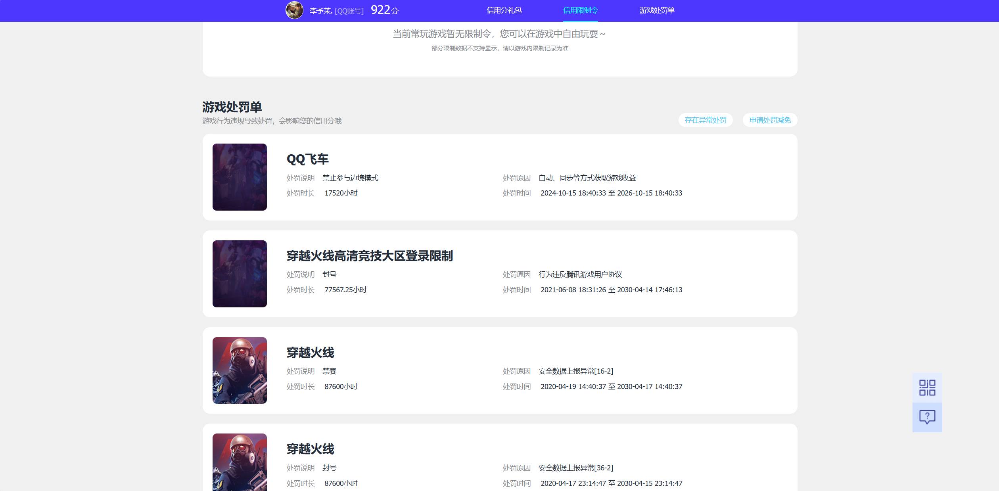The width and height of the screenshot is (999, 491).
Task: Select the QQ飞车 game cover thumbnail
Action: pos(240,177)
